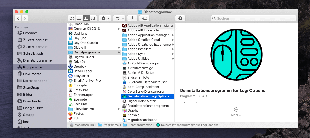Open the Action gear dropdown menu
The width and height of the screenshot is (310, 138).
click(x=105, y=18)
